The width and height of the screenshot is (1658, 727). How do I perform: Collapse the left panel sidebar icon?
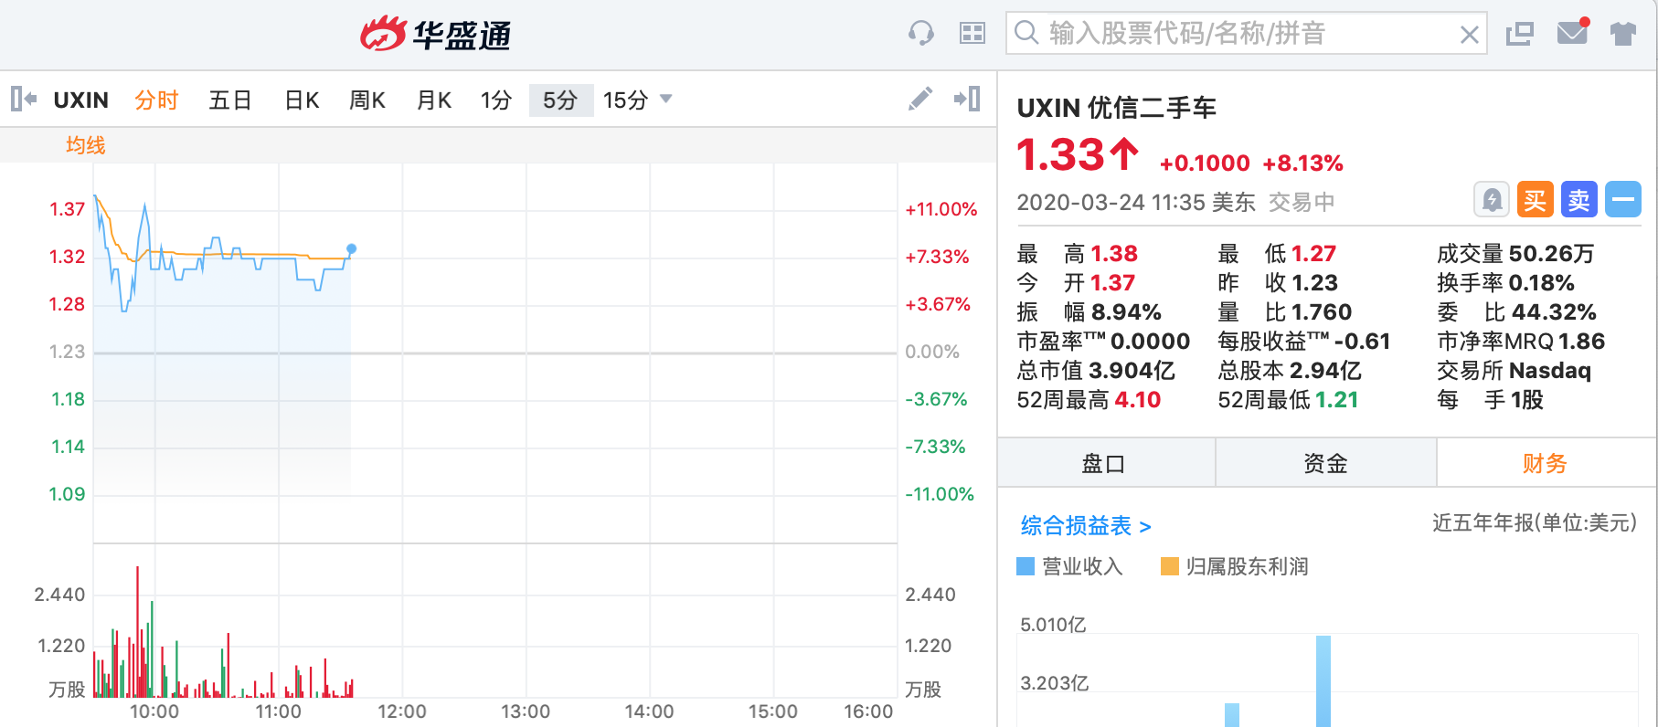click(x=24, y=99)
